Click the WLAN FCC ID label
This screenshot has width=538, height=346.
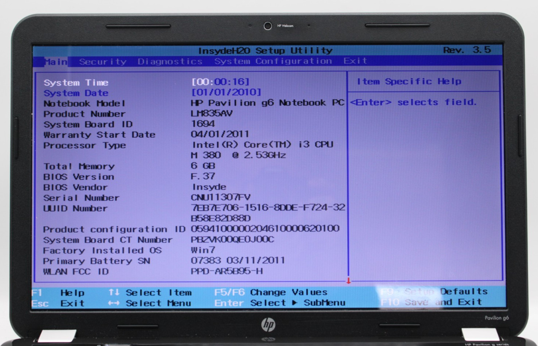(x=76, y=272)
